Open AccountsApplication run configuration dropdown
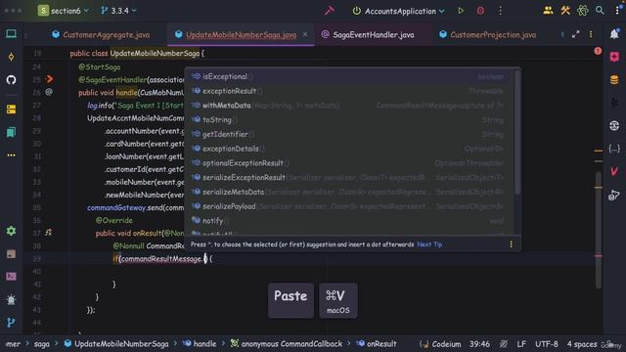This screenshot has height=352, width=626. [398, 11]
